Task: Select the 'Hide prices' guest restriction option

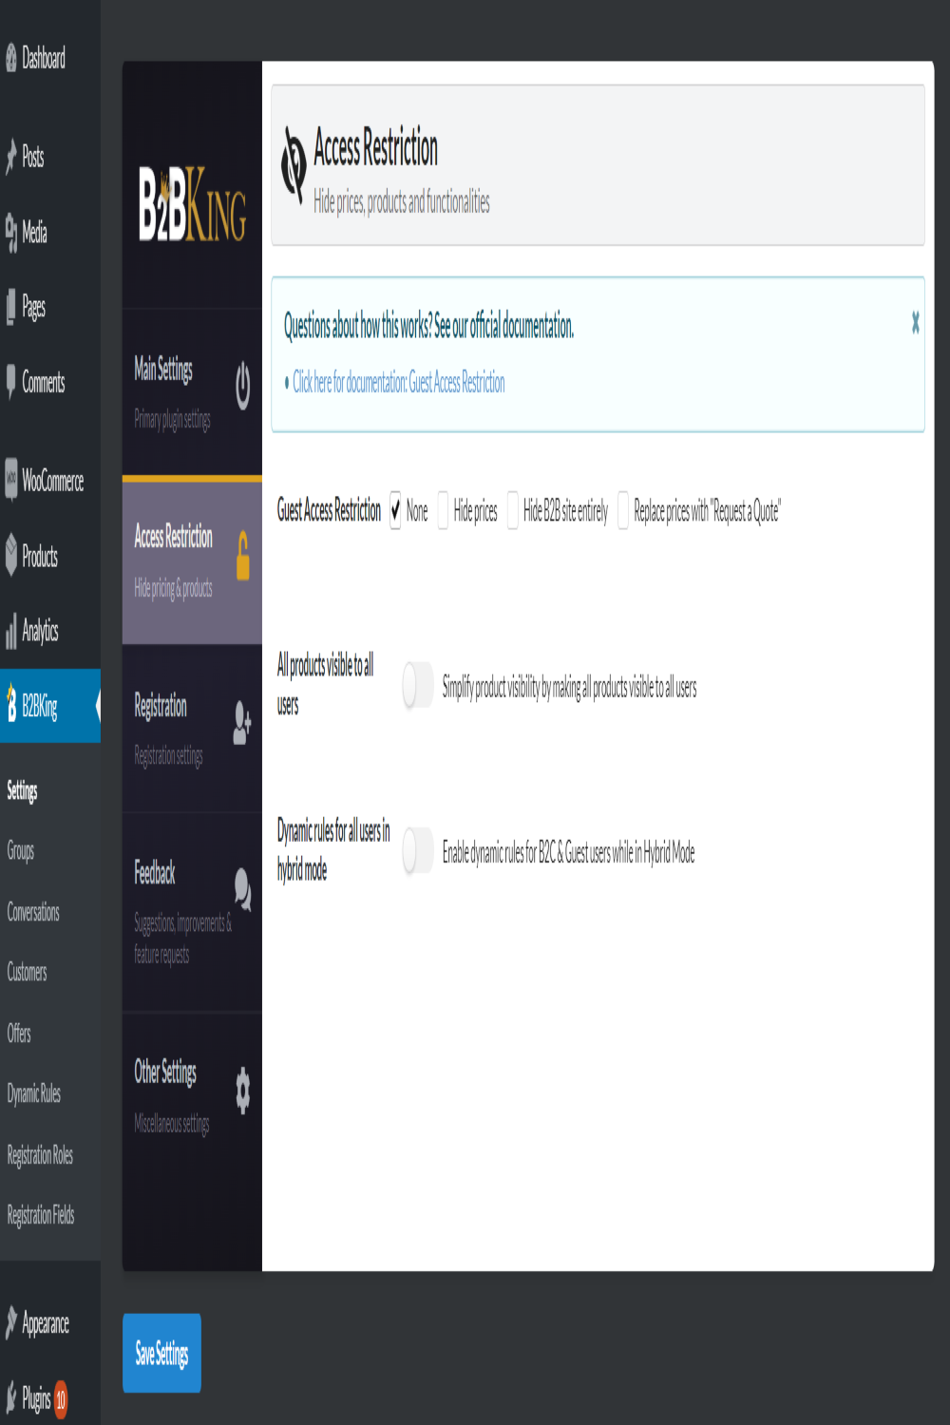Action: [x=443, y=510]
